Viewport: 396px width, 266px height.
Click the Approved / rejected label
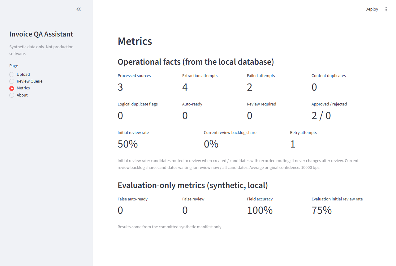pos(329,104)
